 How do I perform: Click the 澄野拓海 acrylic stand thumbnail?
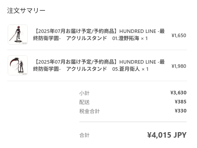(18, 35)
